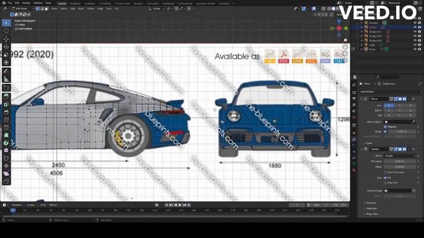424x238 pixels.
Task: Open the Edit Mode dropdown
Action: (23, 9)
